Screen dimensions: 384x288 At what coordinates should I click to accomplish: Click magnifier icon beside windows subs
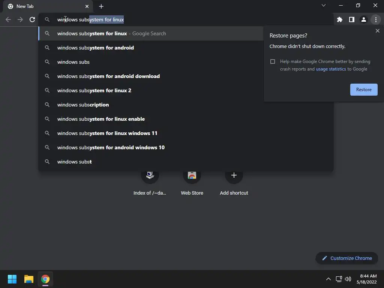47,62
